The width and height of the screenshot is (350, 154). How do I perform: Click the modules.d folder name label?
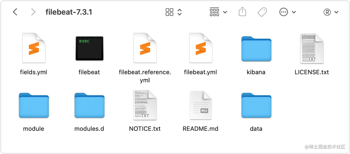(89, 129)
